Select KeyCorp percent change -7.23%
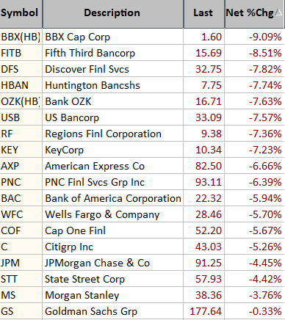This screenshot has height=320, width=285. [265, 150]
